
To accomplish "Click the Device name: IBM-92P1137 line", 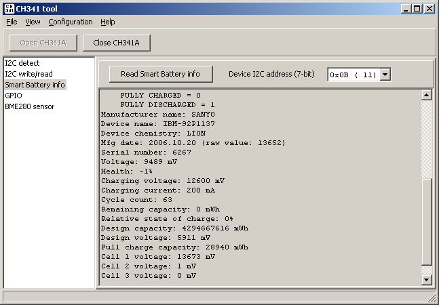I will click(x=158, y=124).
